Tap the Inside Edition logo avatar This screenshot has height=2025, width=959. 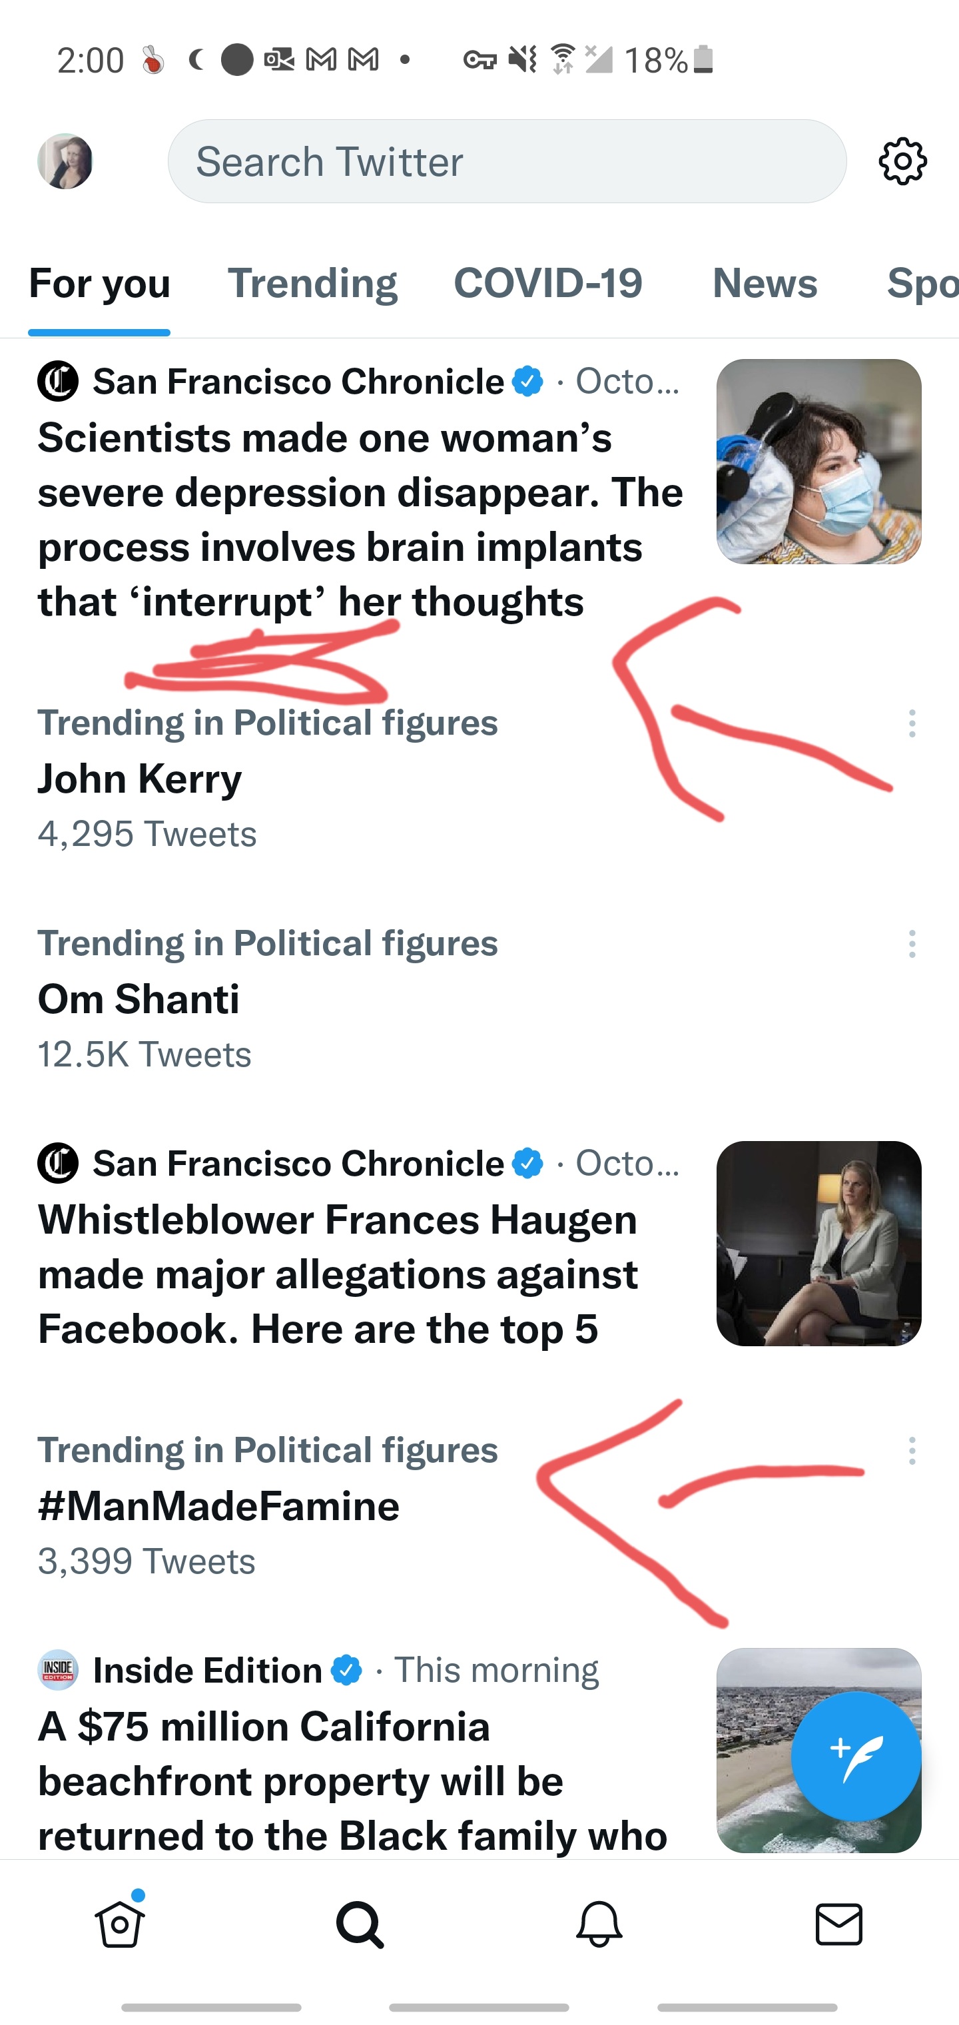click(x=58, y=1671)
